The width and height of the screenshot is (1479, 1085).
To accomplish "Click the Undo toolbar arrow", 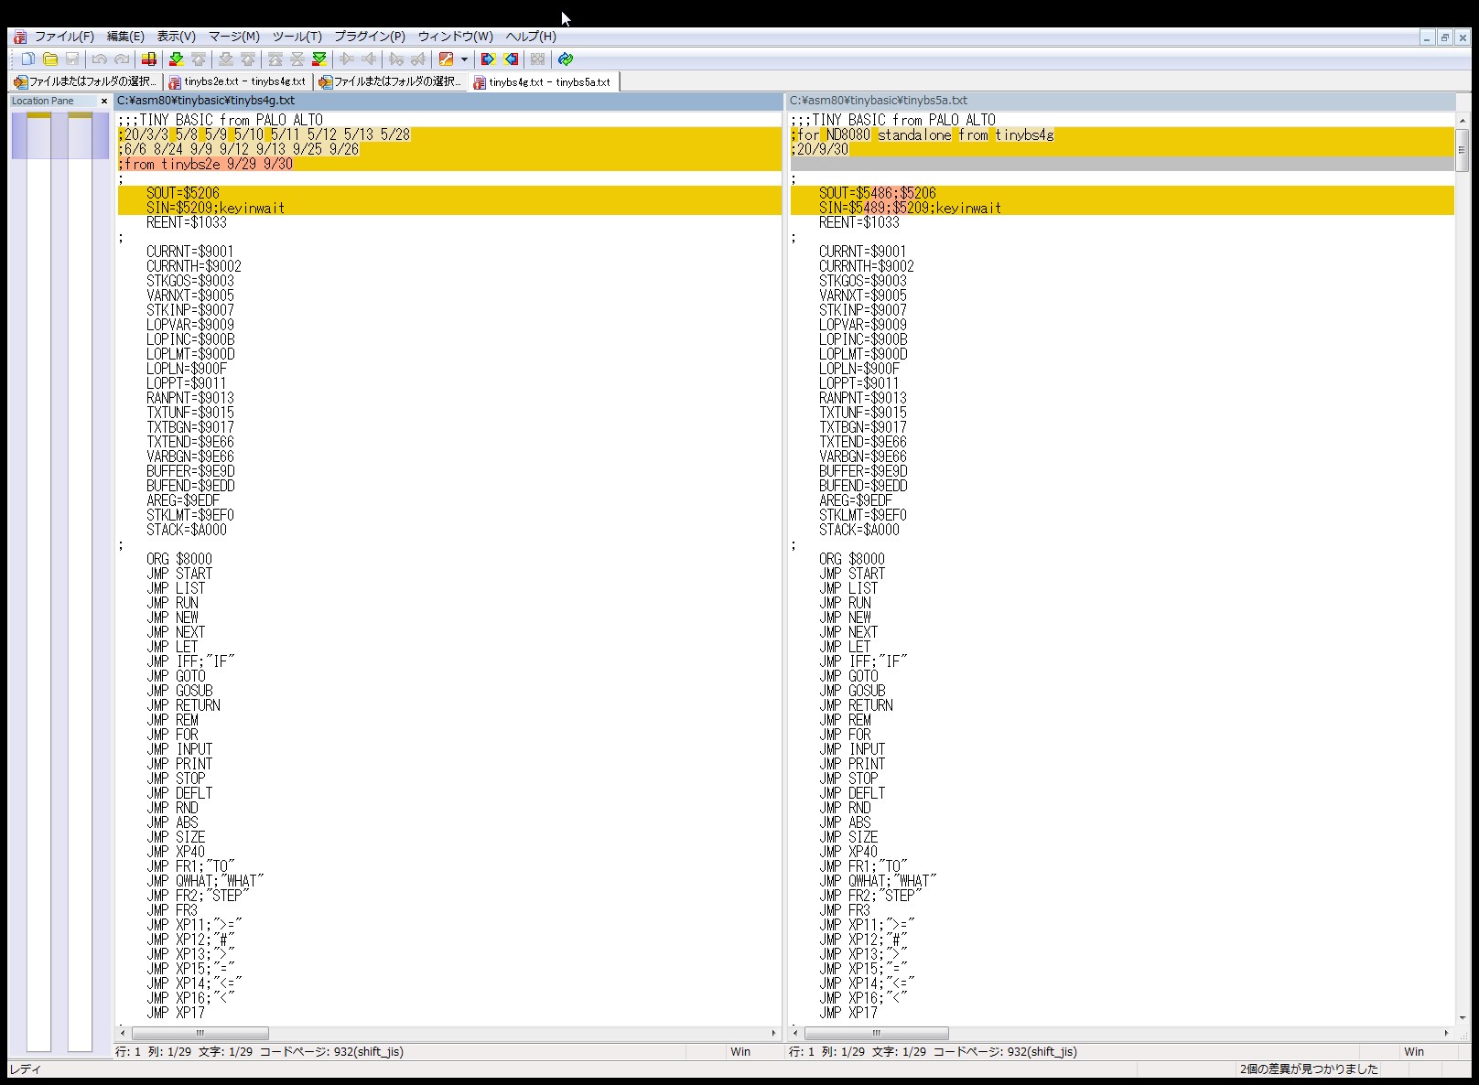I will pos(100,59).
